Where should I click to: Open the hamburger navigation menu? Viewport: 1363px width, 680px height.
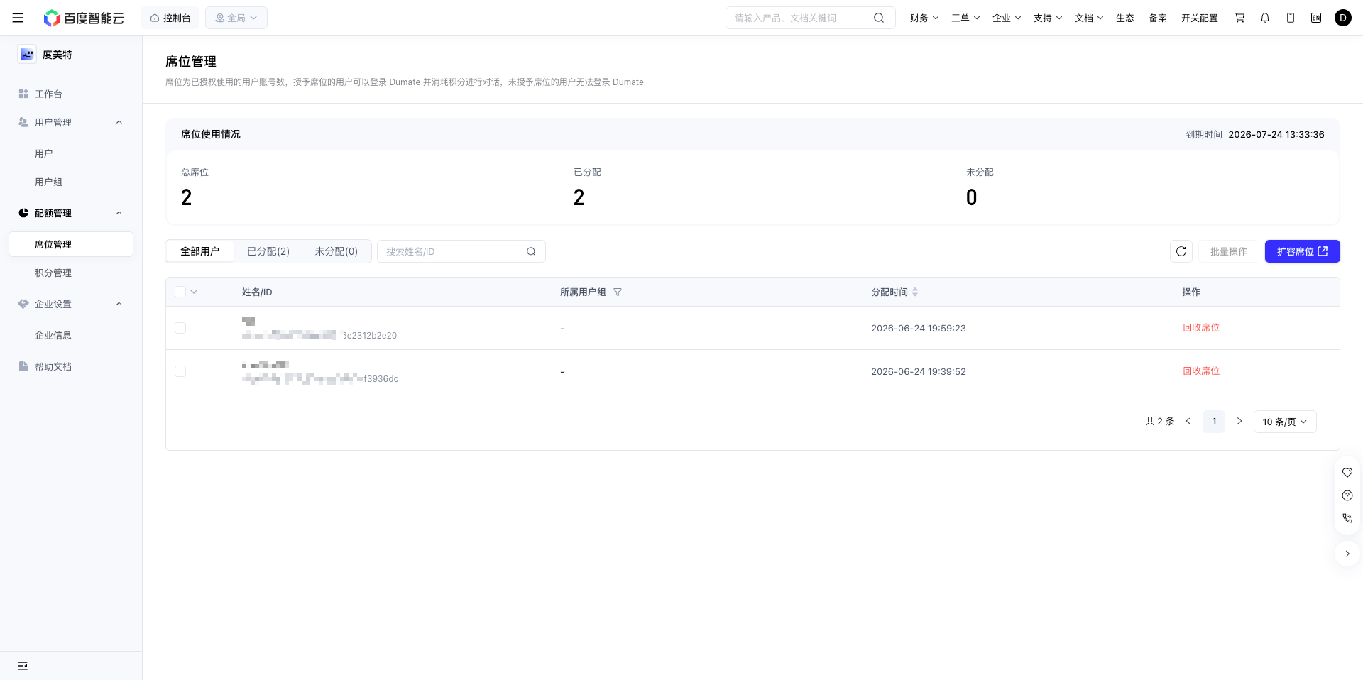[x=18, y=18]
